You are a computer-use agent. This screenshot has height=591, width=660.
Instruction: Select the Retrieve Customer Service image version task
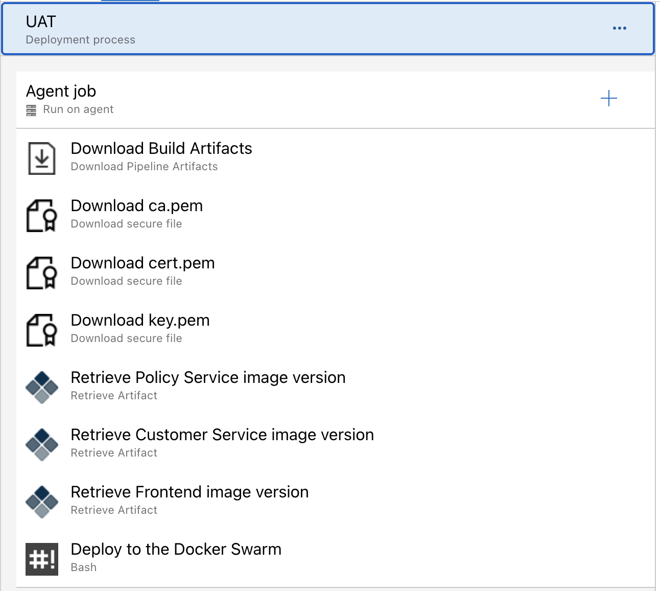click(x=222, y=435)
